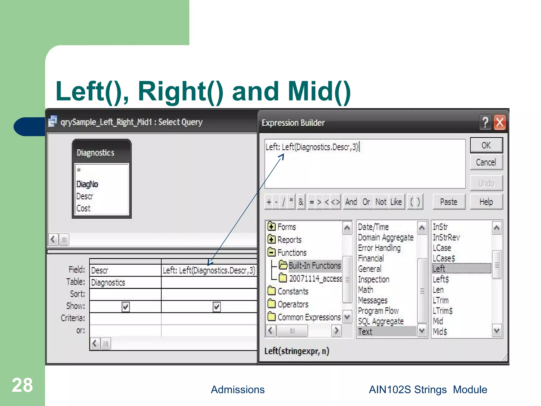Select the Left function in list
Image resolution: width=541 pixels, height=406 pixels.
tap(462, 269)
